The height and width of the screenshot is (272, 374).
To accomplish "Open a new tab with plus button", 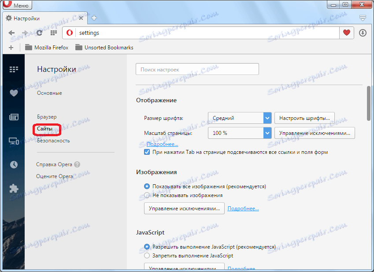I will point(94,18).
